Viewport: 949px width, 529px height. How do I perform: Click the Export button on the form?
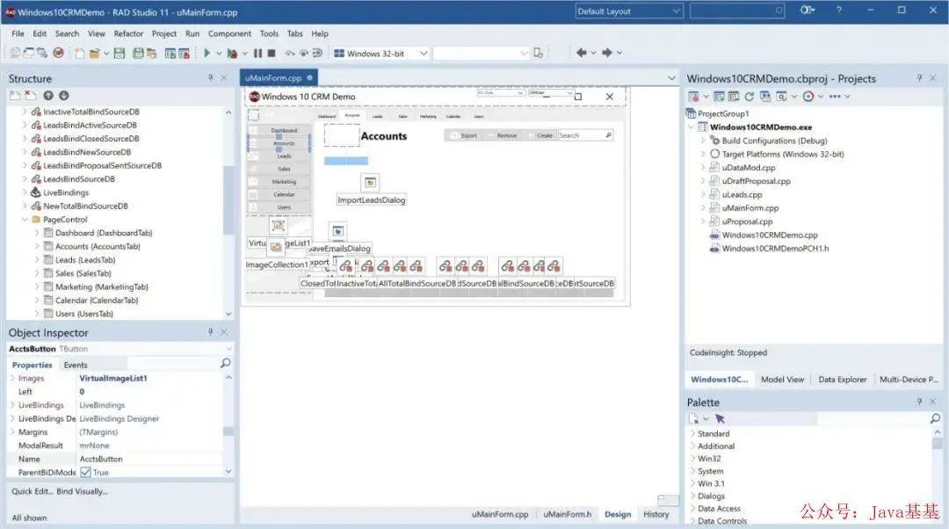pyautogui.click(x=465, y=135)
